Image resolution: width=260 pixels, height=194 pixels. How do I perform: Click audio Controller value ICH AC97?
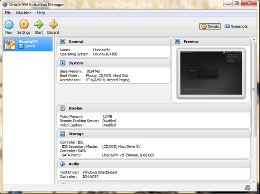[90, 177]
